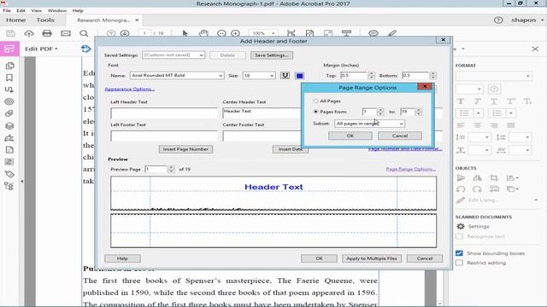Open the Tags panel icon
This screenshot has width=547, height=307.
(x=9, y=174)
